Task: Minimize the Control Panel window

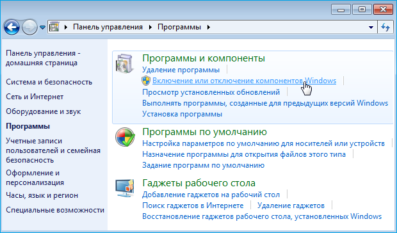Action: 341,10
